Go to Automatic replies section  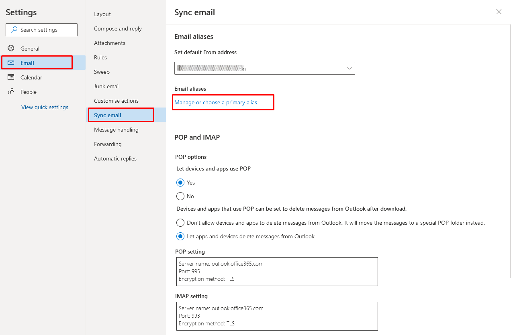115,159
